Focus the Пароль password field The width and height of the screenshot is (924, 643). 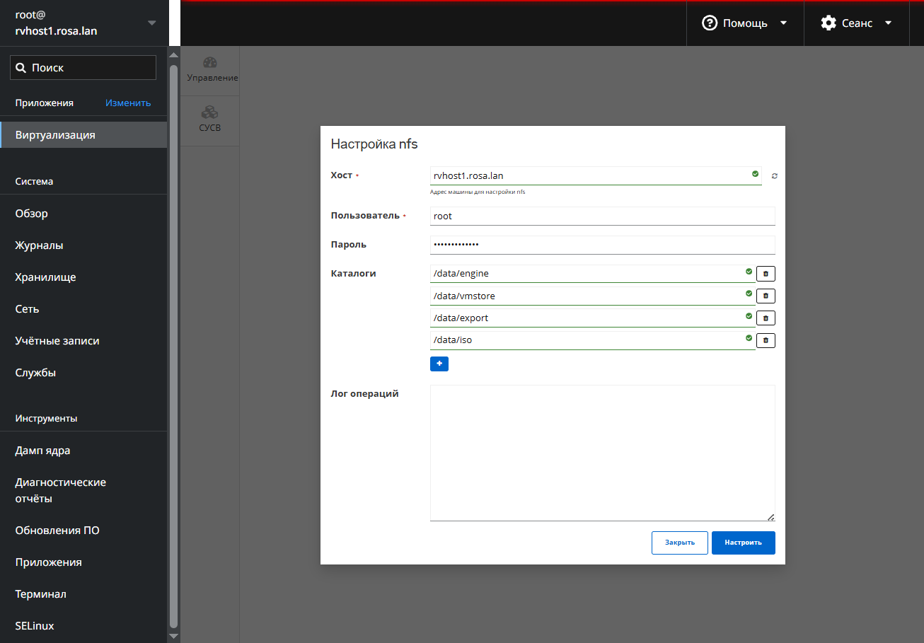click(x=602, y=245)
